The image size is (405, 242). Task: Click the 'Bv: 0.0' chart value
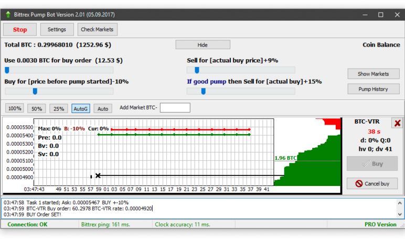(x=48, y=146)
